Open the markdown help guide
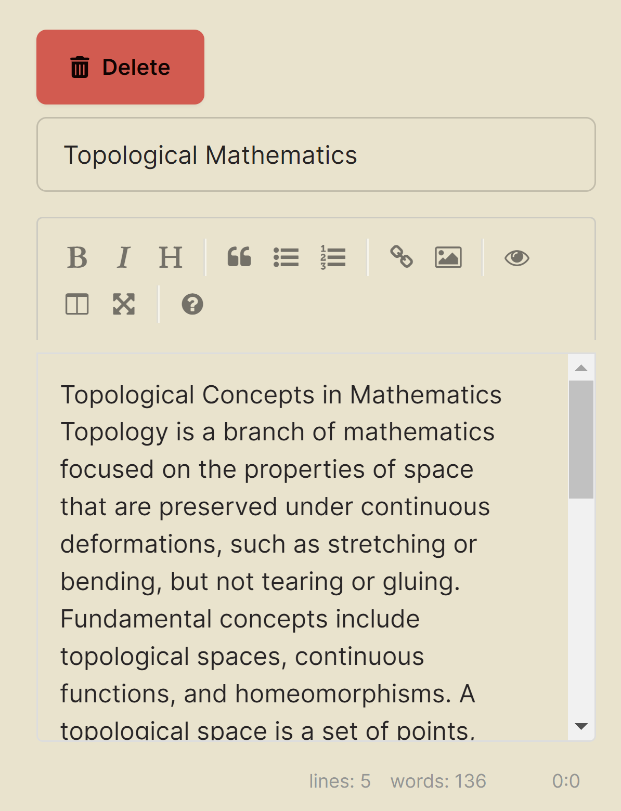621x811 pixels. [x=192, y=304]
